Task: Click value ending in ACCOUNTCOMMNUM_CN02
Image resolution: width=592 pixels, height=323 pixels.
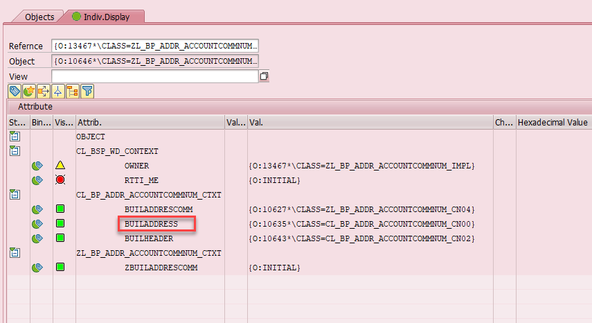Action: click(361, 238)
